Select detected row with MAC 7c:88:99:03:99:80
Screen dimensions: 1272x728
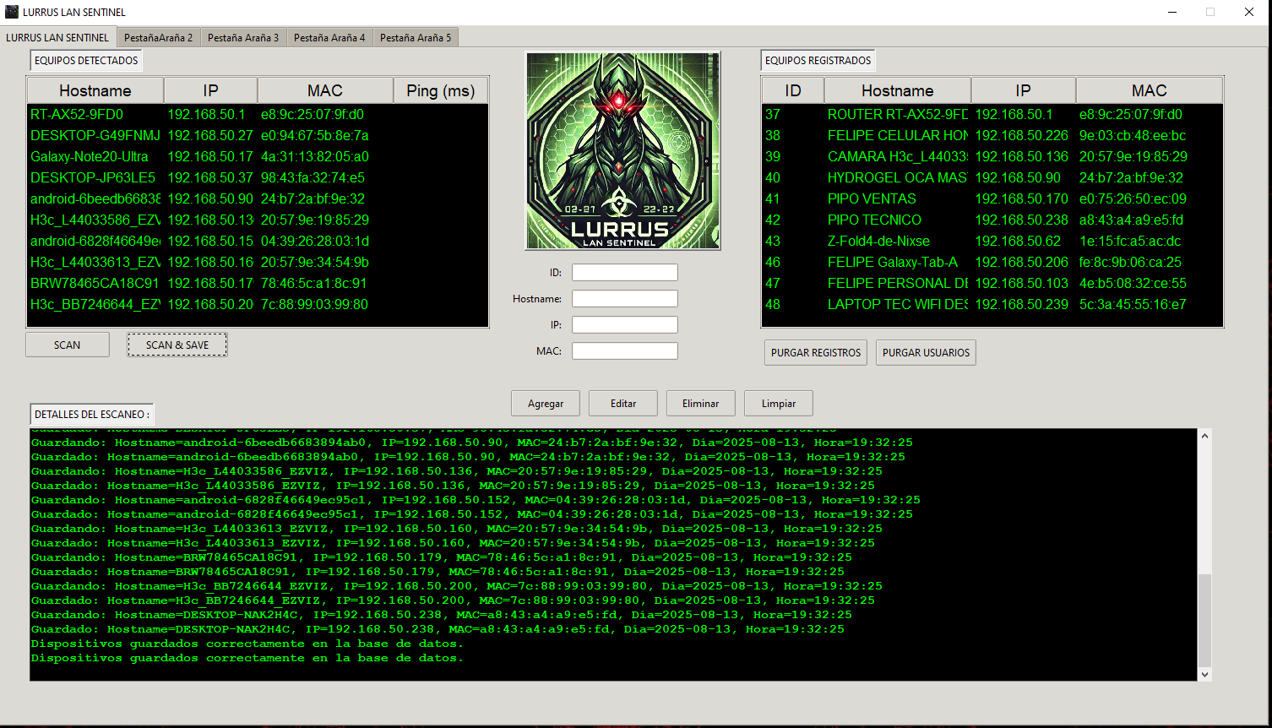[258, 304]
